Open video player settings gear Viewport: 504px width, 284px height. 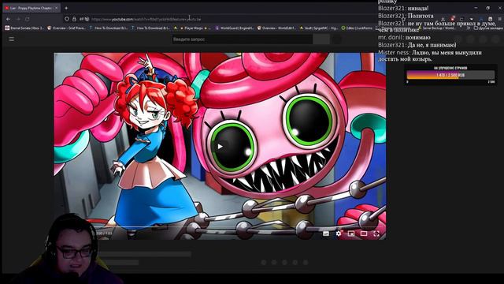[x=339, y=234]
